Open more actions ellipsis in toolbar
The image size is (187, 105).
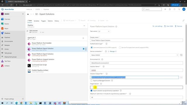pyautogui.click(x=107, y=21)
